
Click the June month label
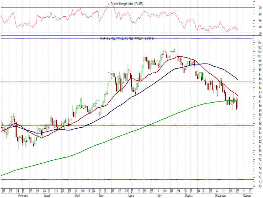[x=131, y=195]
